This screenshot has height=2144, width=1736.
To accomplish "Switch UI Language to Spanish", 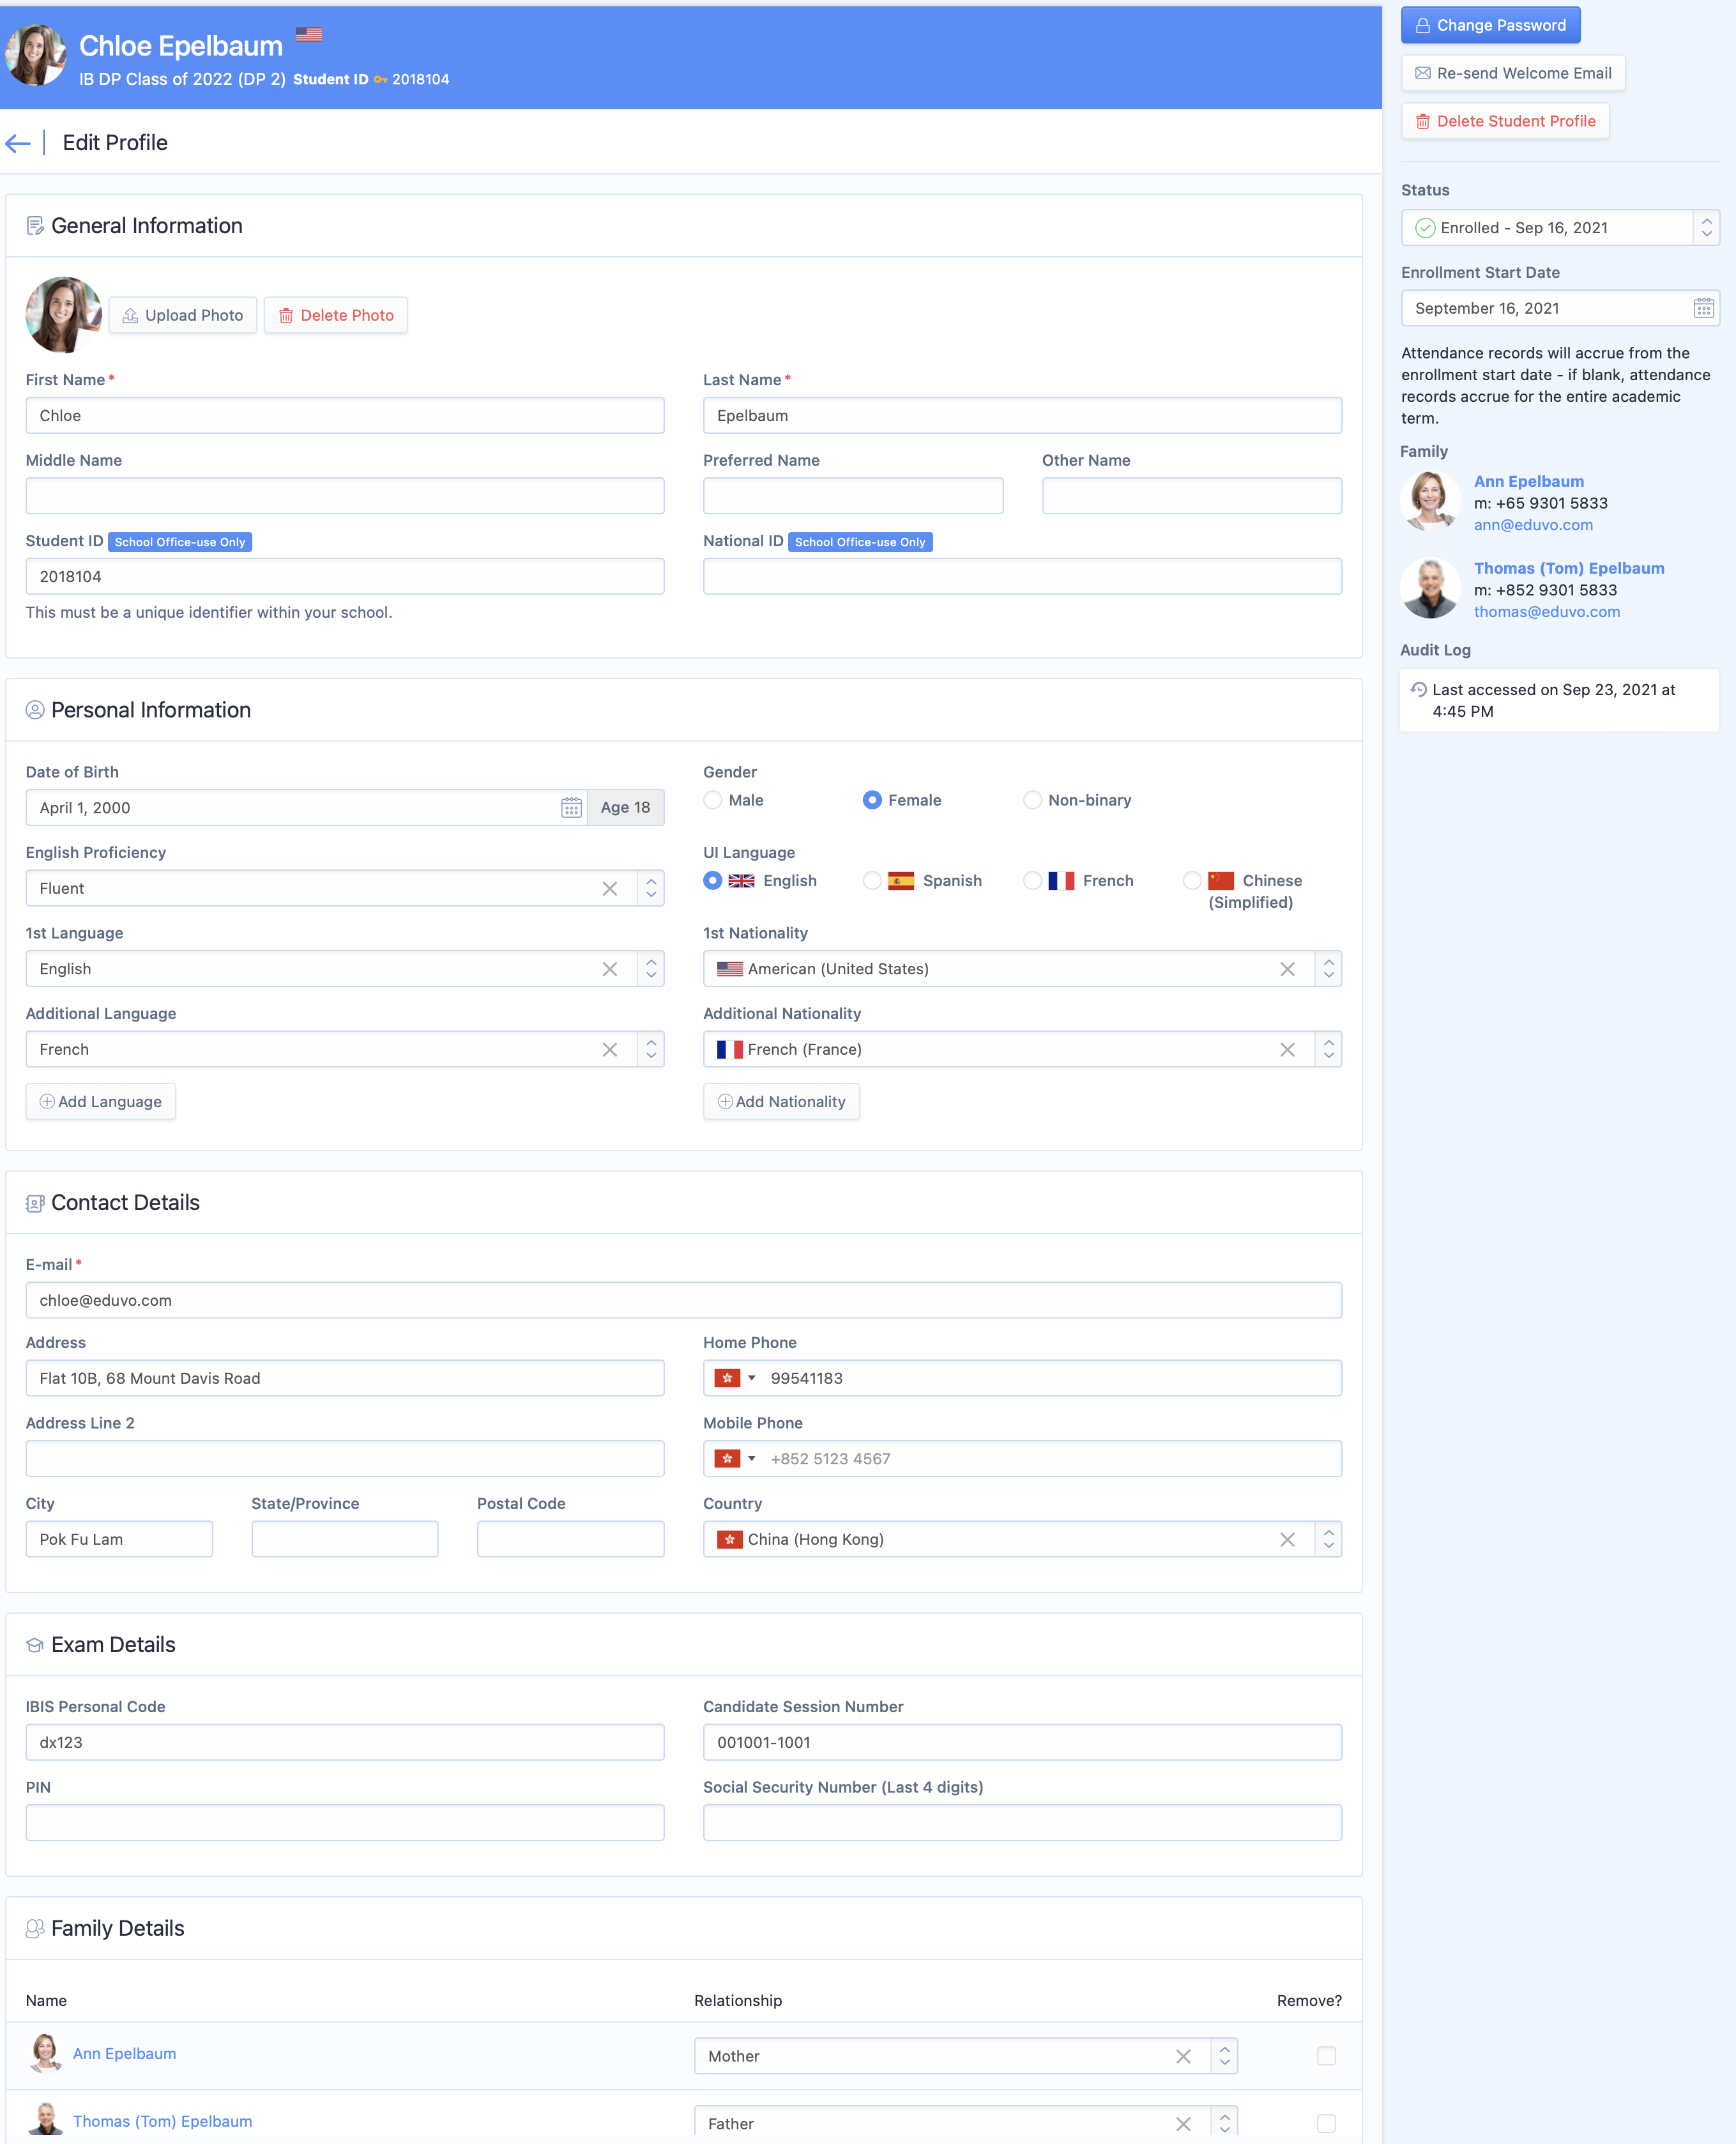I will point(872,881).
